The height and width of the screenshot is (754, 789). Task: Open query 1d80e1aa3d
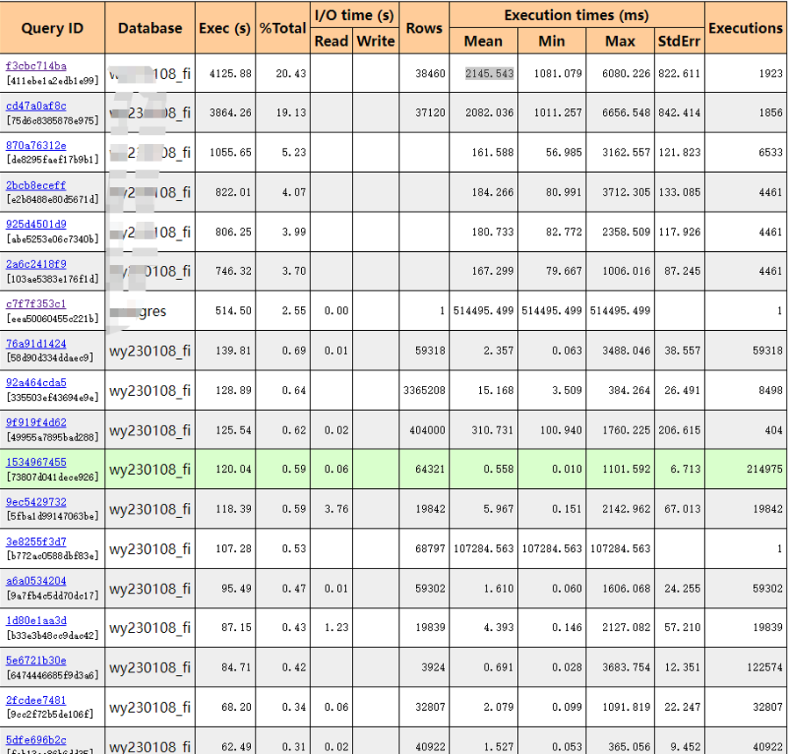pyautogui.click(x=36, y=621)
